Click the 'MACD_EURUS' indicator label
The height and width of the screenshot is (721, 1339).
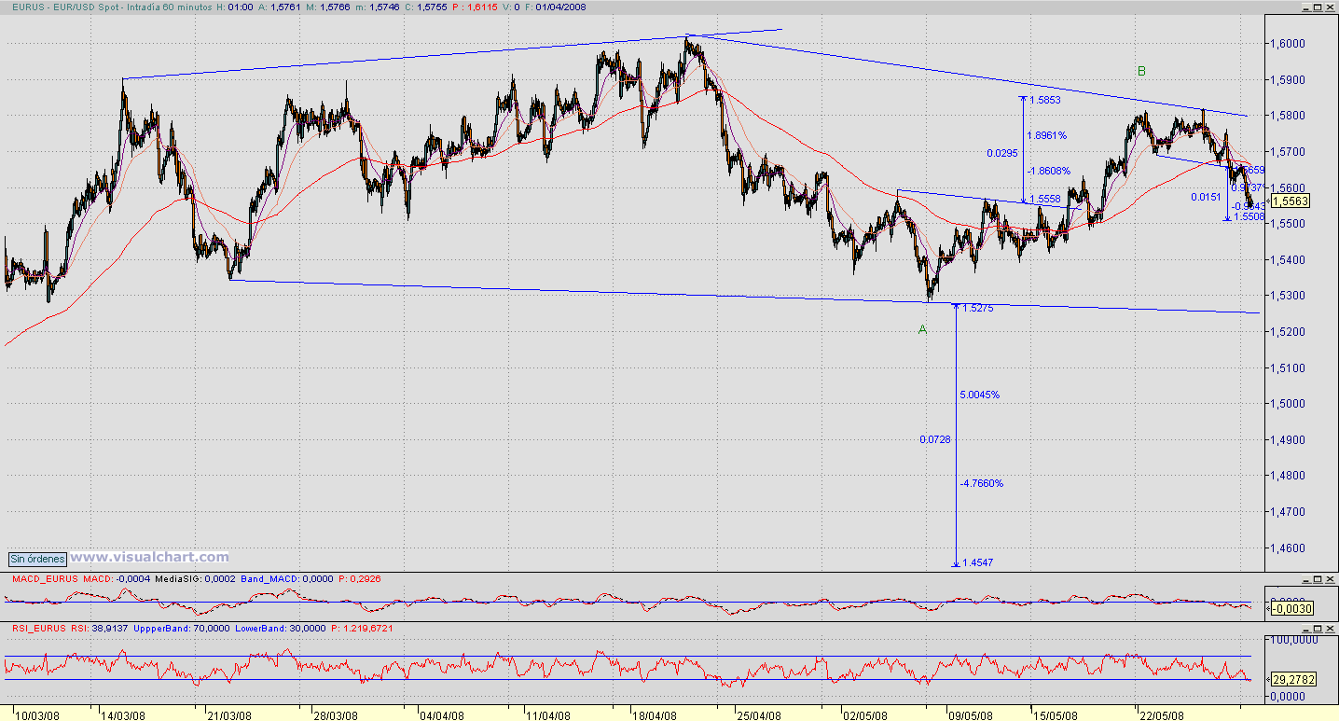click(45, 579)
